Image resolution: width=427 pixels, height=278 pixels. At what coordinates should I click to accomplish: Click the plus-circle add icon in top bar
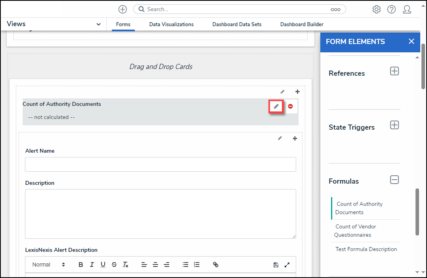(x=123, y=9)
